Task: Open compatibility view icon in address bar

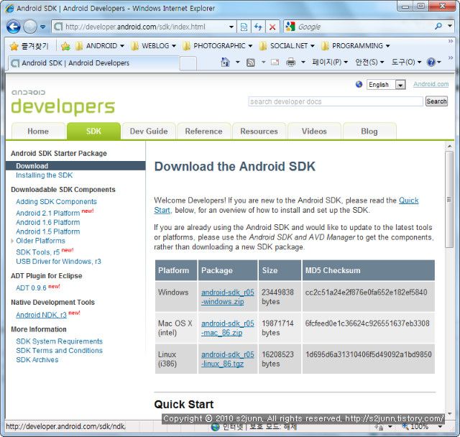Action: tap(244, 27)
